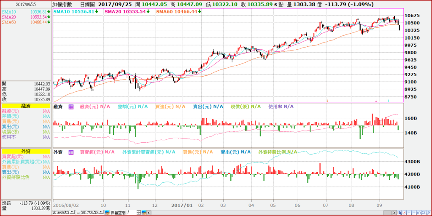Click the 保留空間 value field showing 3
Image resolution: width=432 pixels, height=216 pixels.
pos(132,213)
